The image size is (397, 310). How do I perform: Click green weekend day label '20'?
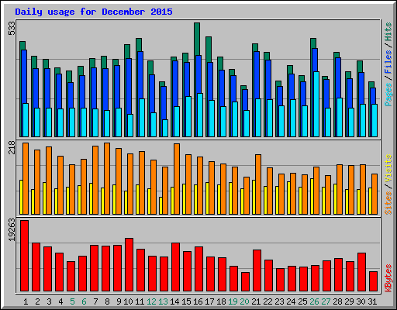(x=244, y=301)
